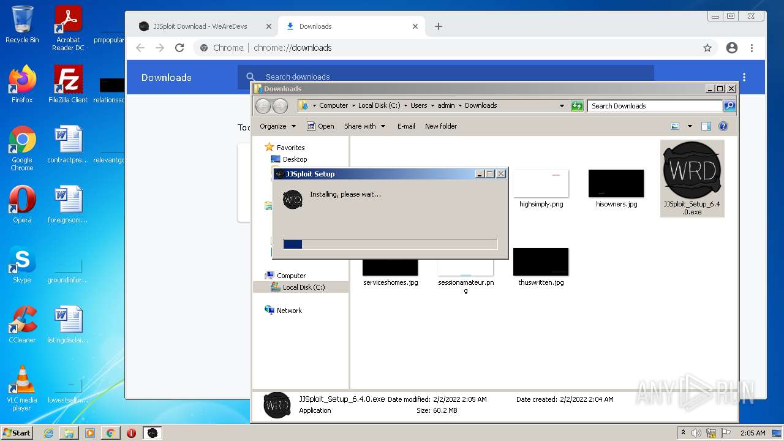Open Chrome profile avatar menu

point(732,48)
